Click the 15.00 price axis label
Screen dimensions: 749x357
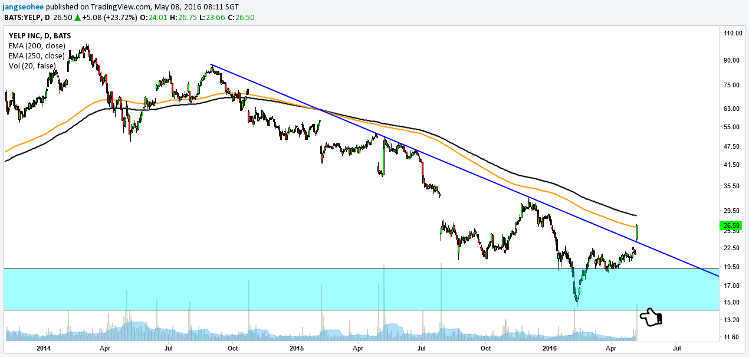[x=732, y=303]
